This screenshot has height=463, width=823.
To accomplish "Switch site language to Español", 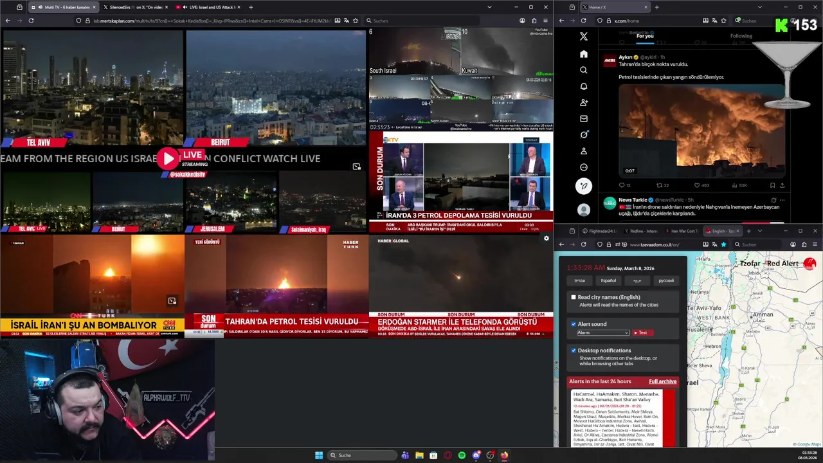I will [608, 280].
